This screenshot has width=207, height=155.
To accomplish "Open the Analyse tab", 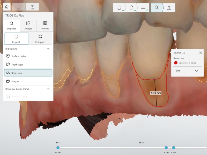I will [28, 26].
